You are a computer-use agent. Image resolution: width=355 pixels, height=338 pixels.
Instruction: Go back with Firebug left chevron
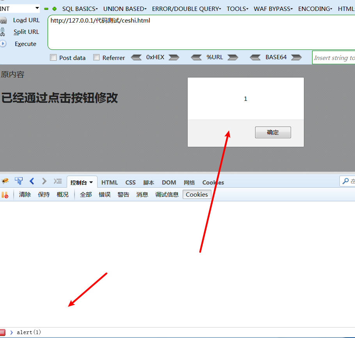32,181
